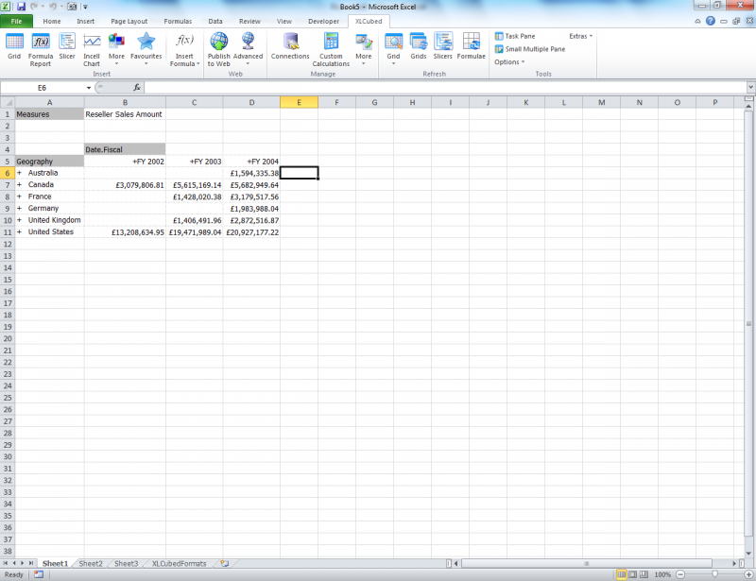The height and width of the screenshot is (581, 756).
Task: Click the Formula Report icon
Action: pos(41,46)
